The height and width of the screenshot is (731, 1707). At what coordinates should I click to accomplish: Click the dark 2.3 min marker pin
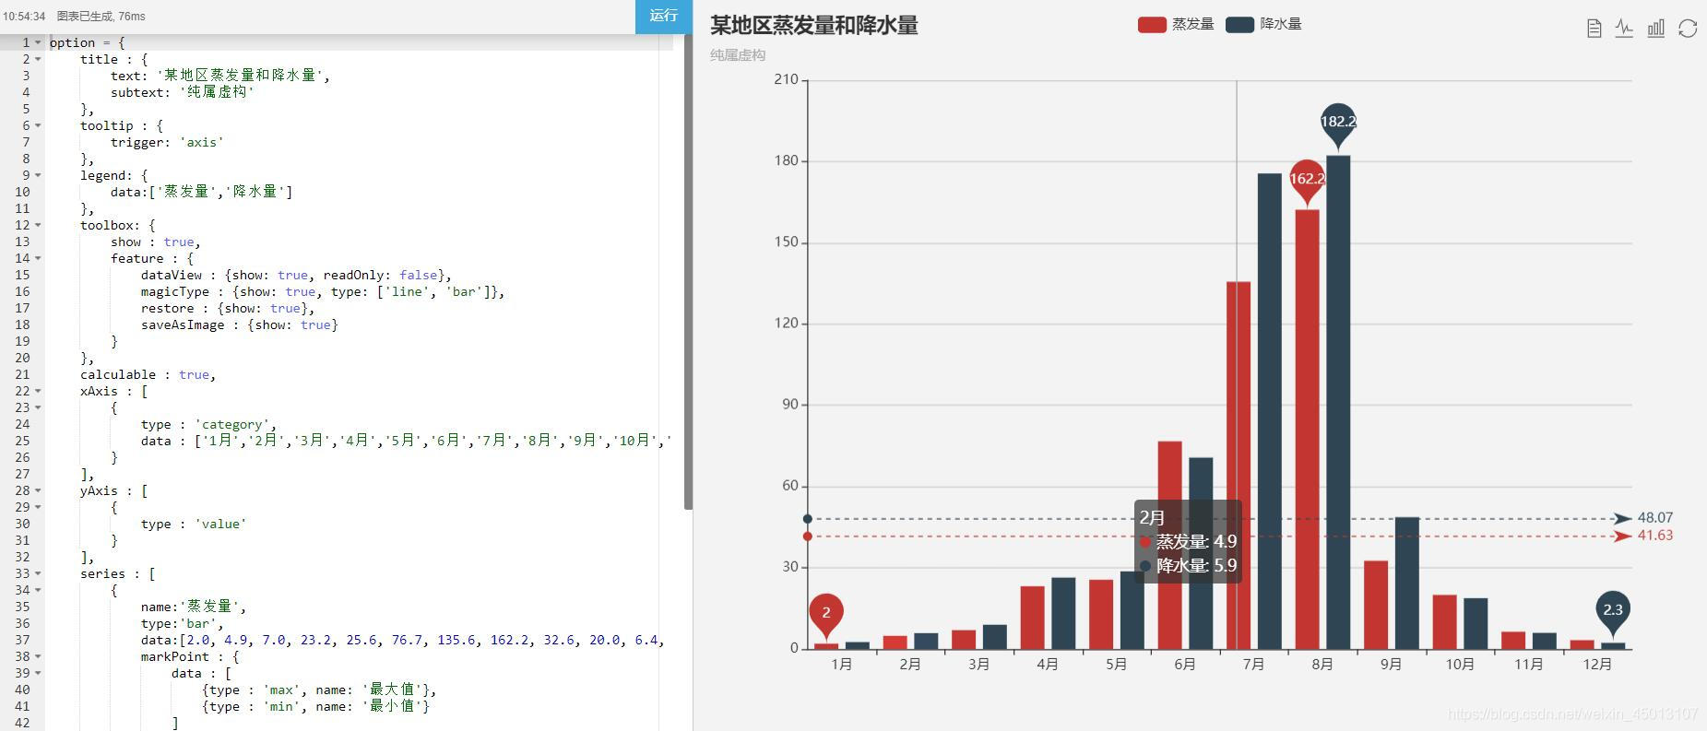(1613, 612)
